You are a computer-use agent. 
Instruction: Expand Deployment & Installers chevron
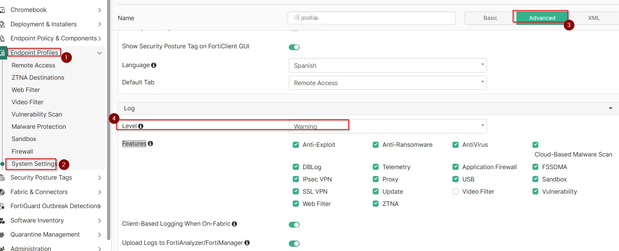[100, 24]
